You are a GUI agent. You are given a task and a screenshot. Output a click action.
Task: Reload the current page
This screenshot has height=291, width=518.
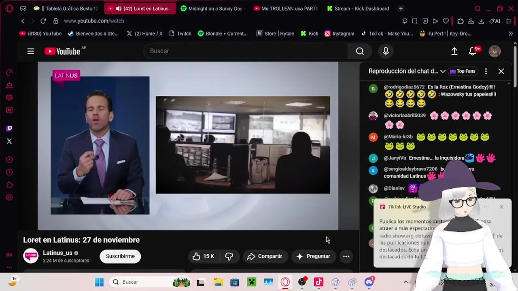coord(43,21)
